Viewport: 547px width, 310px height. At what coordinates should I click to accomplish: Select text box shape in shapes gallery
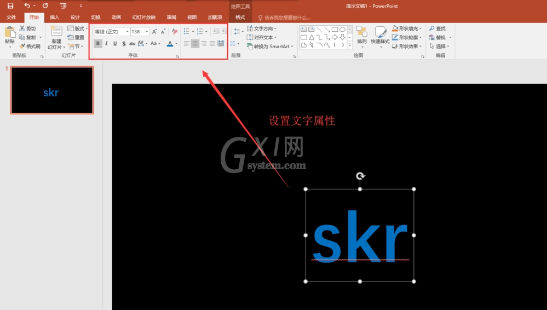[x=303, y=30]
